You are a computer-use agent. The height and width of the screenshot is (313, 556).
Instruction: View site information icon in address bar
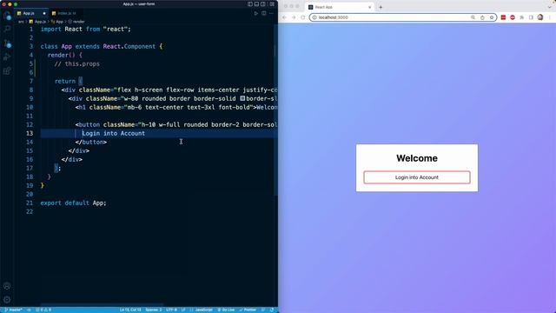[x=314, y=17]
